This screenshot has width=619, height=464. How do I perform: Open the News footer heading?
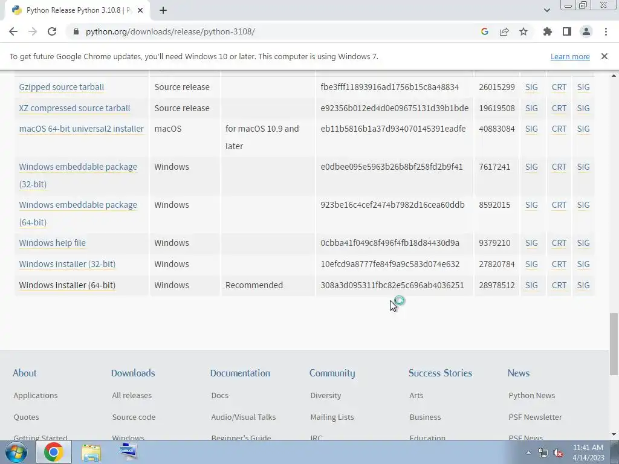518,373
